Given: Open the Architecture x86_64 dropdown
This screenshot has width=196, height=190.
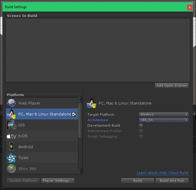Looking at the screenshot, I should 164,120.
